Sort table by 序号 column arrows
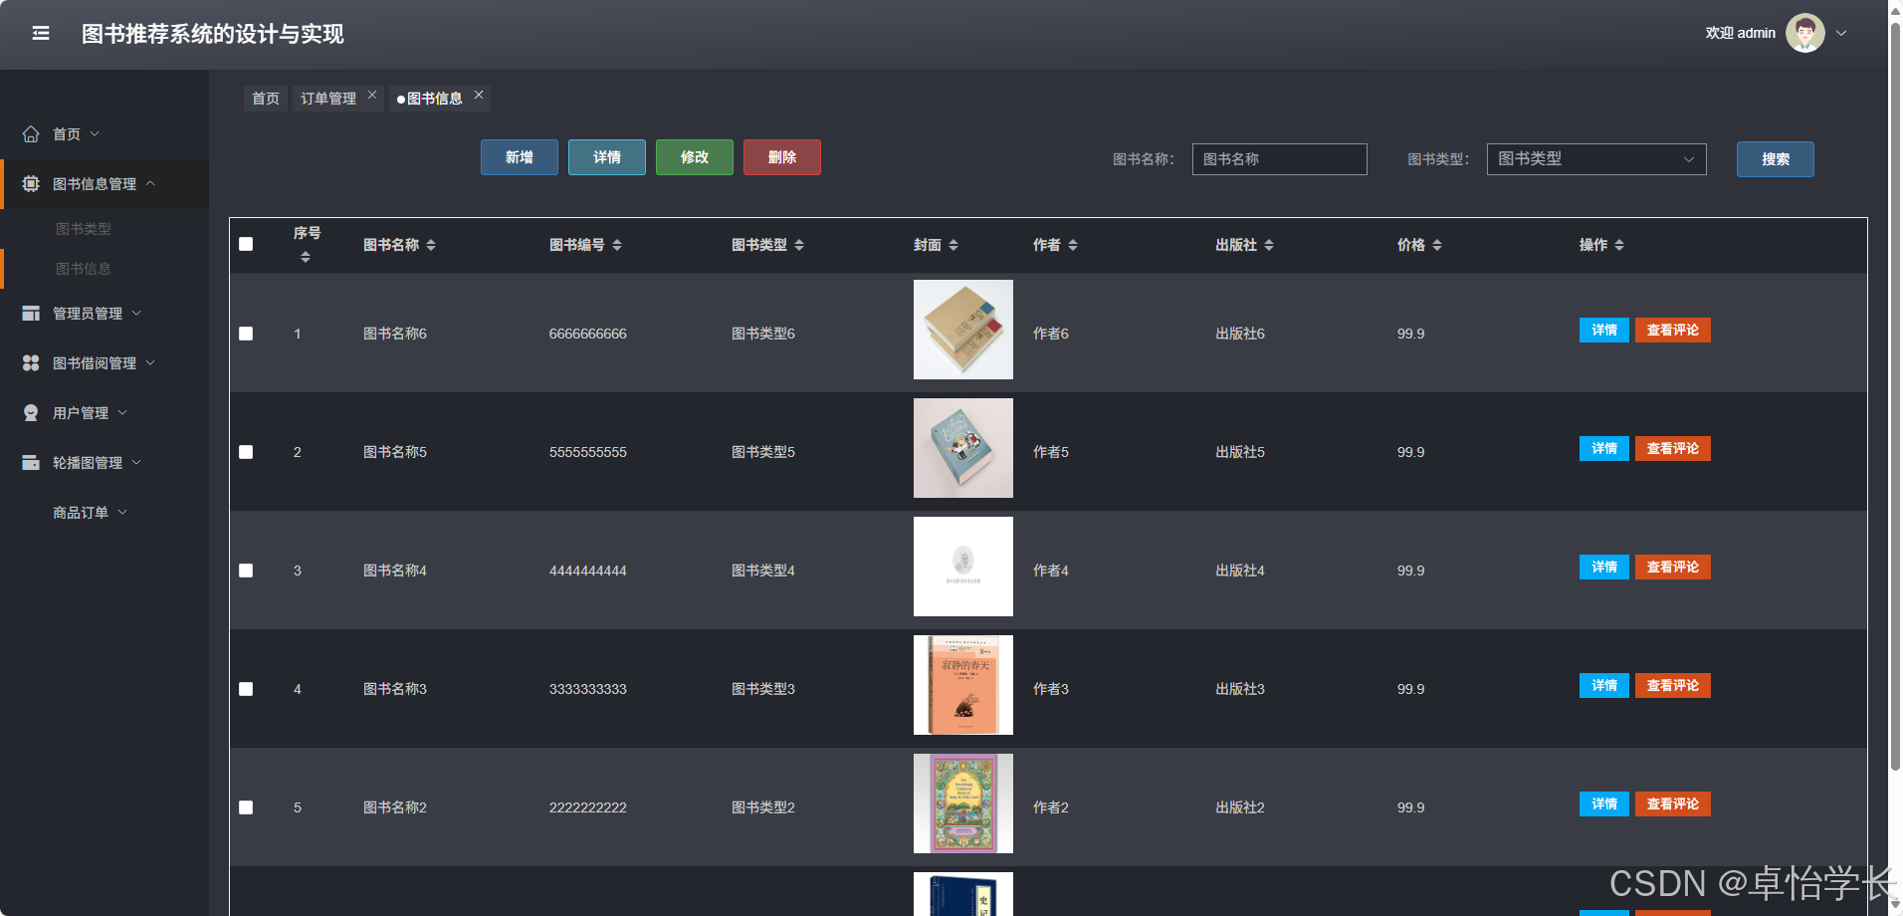This screenshot has width=1903, height=916. point(306,257)
